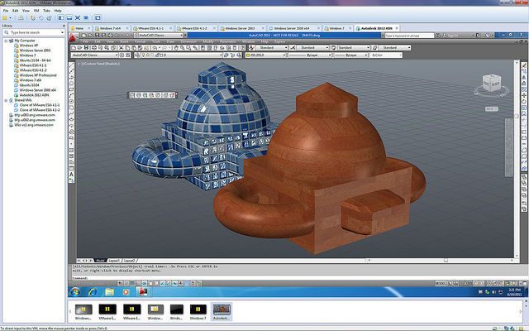This screenshot has width=529, height=331.
Task: Switch to Windows Server 2008 x64 tab
Action: 292,28
